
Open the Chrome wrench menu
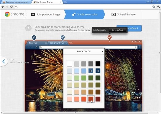click(159, 7)
